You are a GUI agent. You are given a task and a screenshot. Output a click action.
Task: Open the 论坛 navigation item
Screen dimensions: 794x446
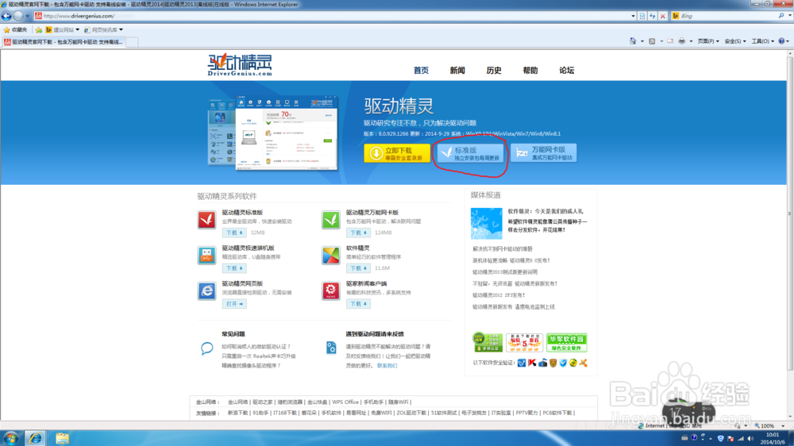tap(567, 71)
